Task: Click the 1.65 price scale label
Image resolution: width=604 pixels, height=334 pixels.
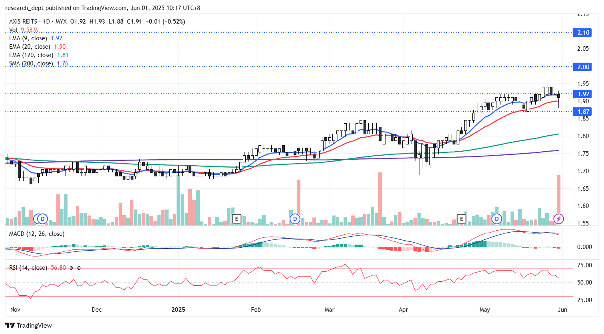Action: pos(583,189)
